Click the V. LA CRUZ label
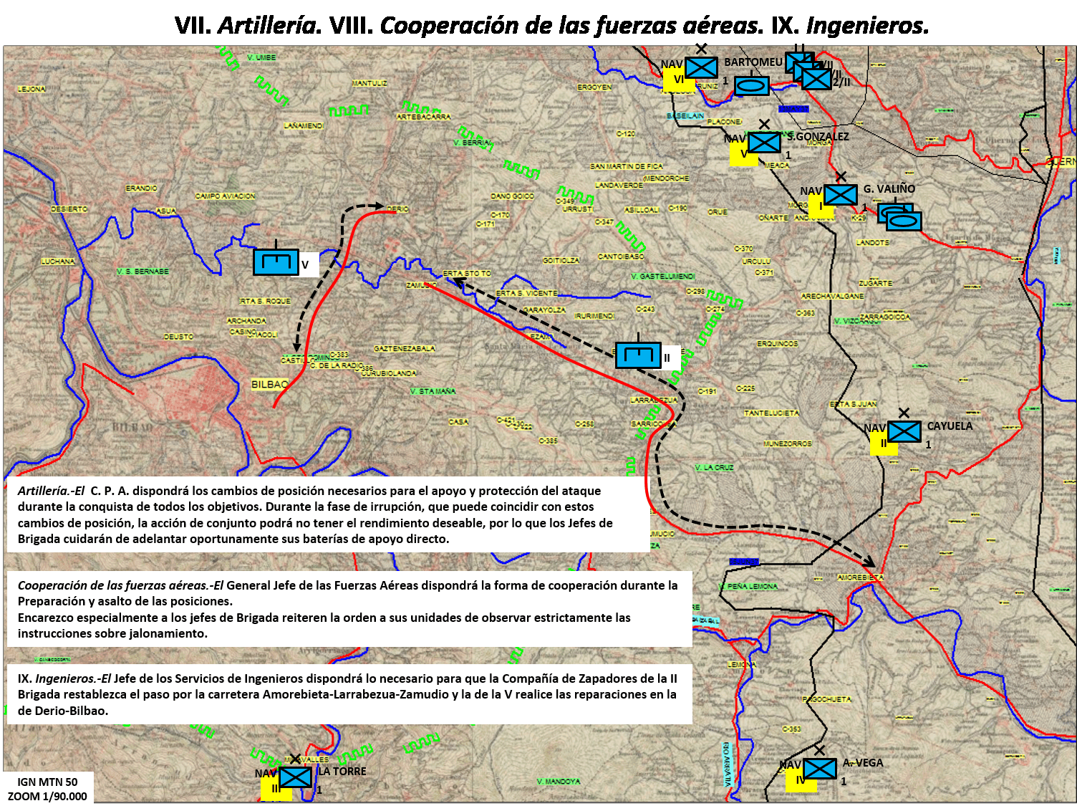Viewport: 1077px width, 811px height. click(714, 467)
